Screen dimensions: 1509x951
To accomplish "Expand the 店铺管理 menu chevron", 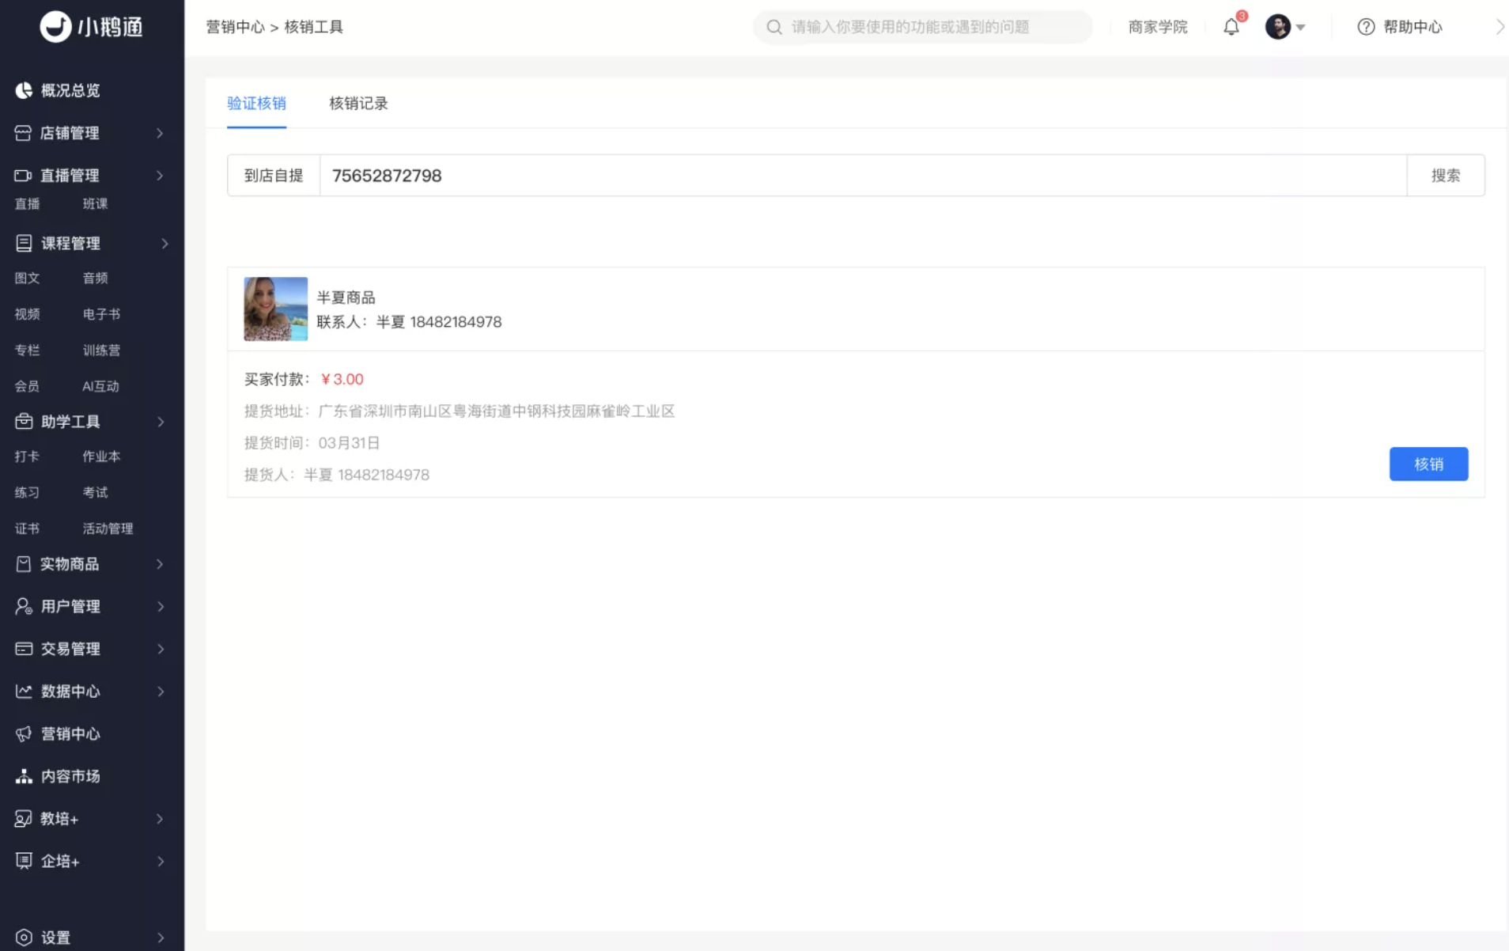I will click(160, 133).
